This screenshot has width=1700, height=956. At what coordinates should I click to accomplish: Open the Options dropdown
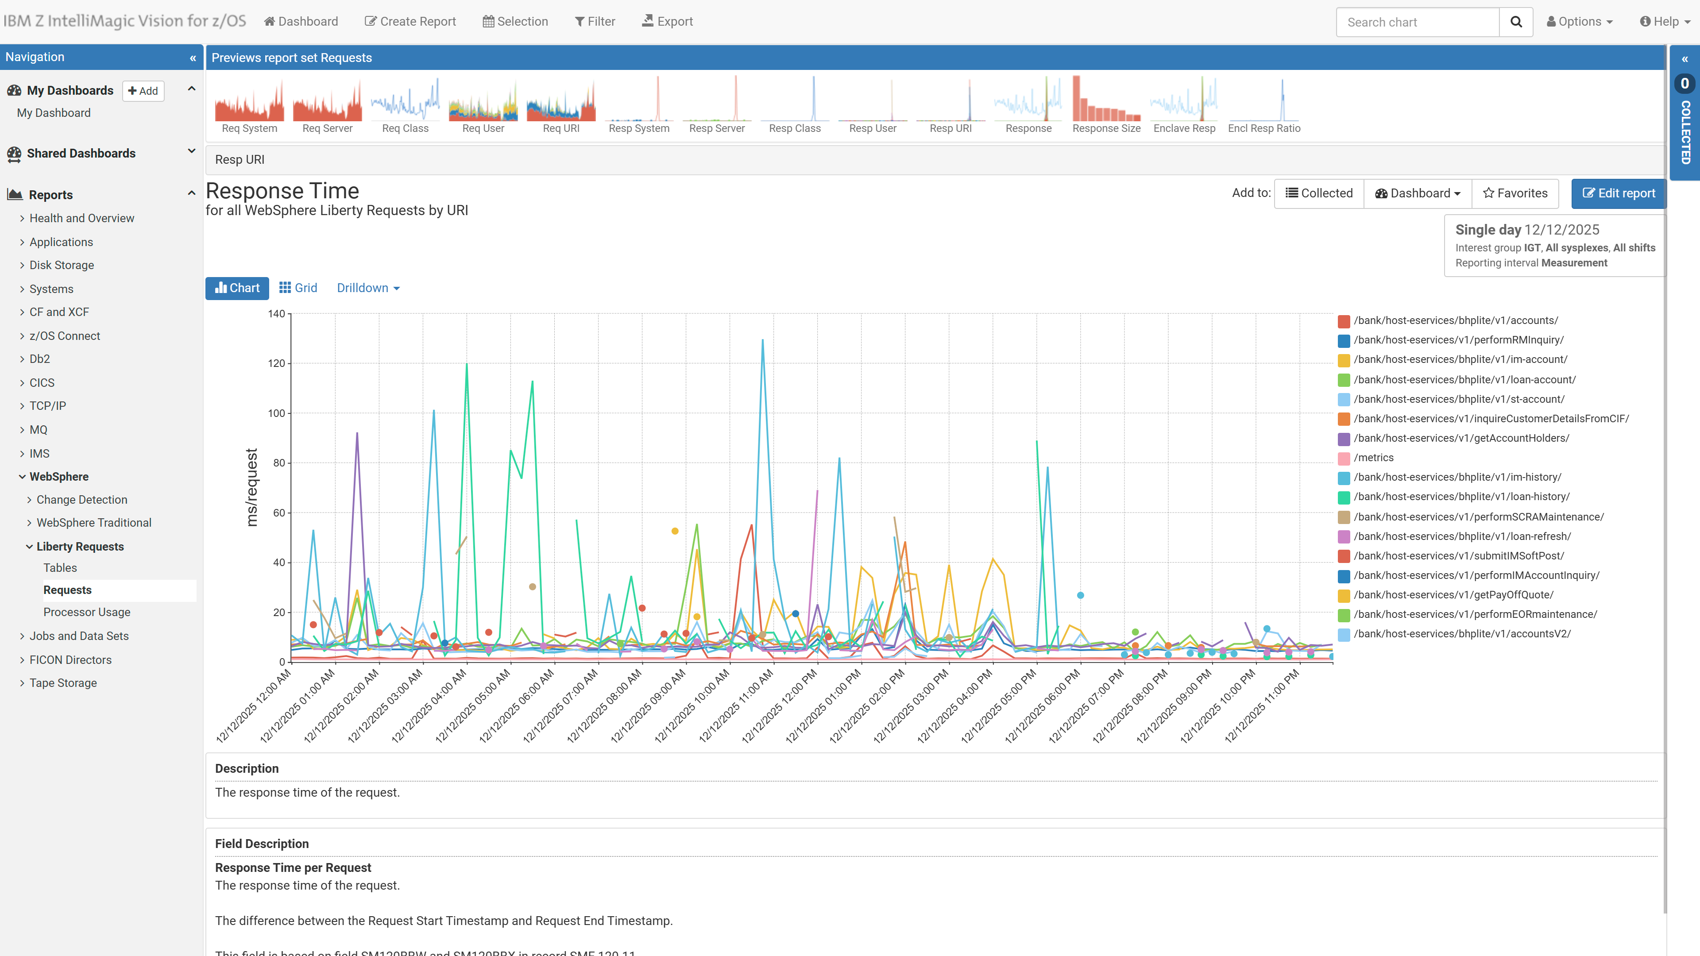click(1579, 22)
